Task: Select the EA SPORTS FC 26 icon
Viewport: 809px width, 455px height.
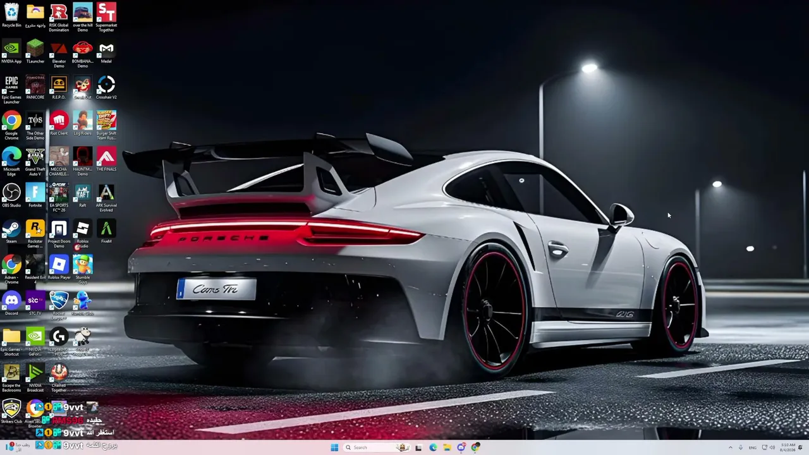Action: click(x=59, y=198)
